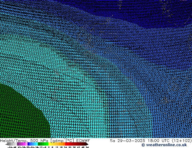Click the dark blue swatch in the legend

28,144
